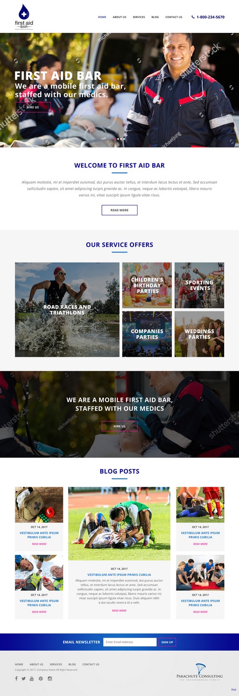Image resolution: width=239 pixels, height=696 pixels.
Task: Select the Weddings Parties service tile
Action: tap(200, 334)
